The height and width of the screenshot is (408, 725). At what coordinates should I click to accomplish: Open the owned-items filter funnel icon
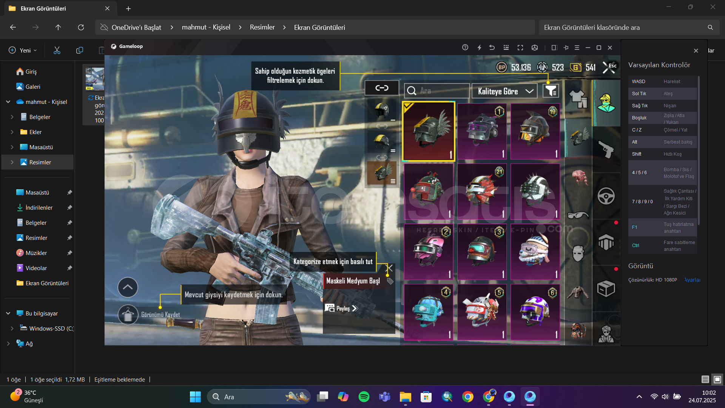point(551,91)
